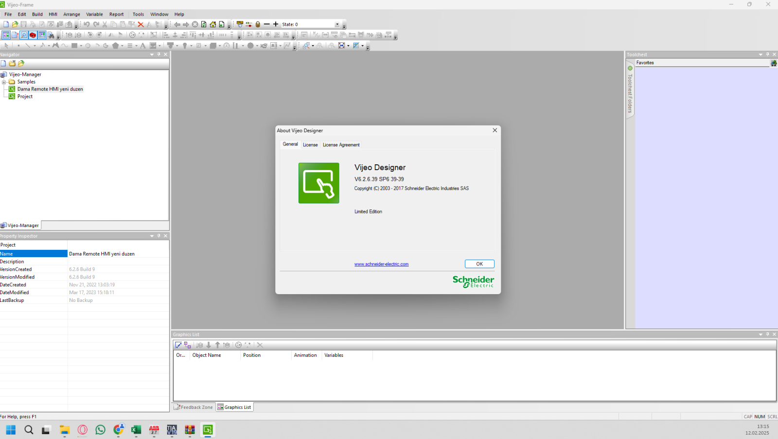
Task: Open the Windows Start menu
Action: [x=11, y=430]
